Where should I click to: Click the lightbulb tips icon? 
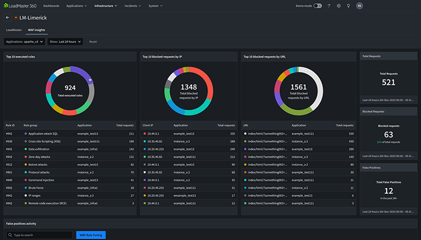348,5
